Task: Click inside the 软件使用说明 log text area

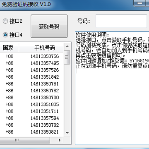Action: 112,88
